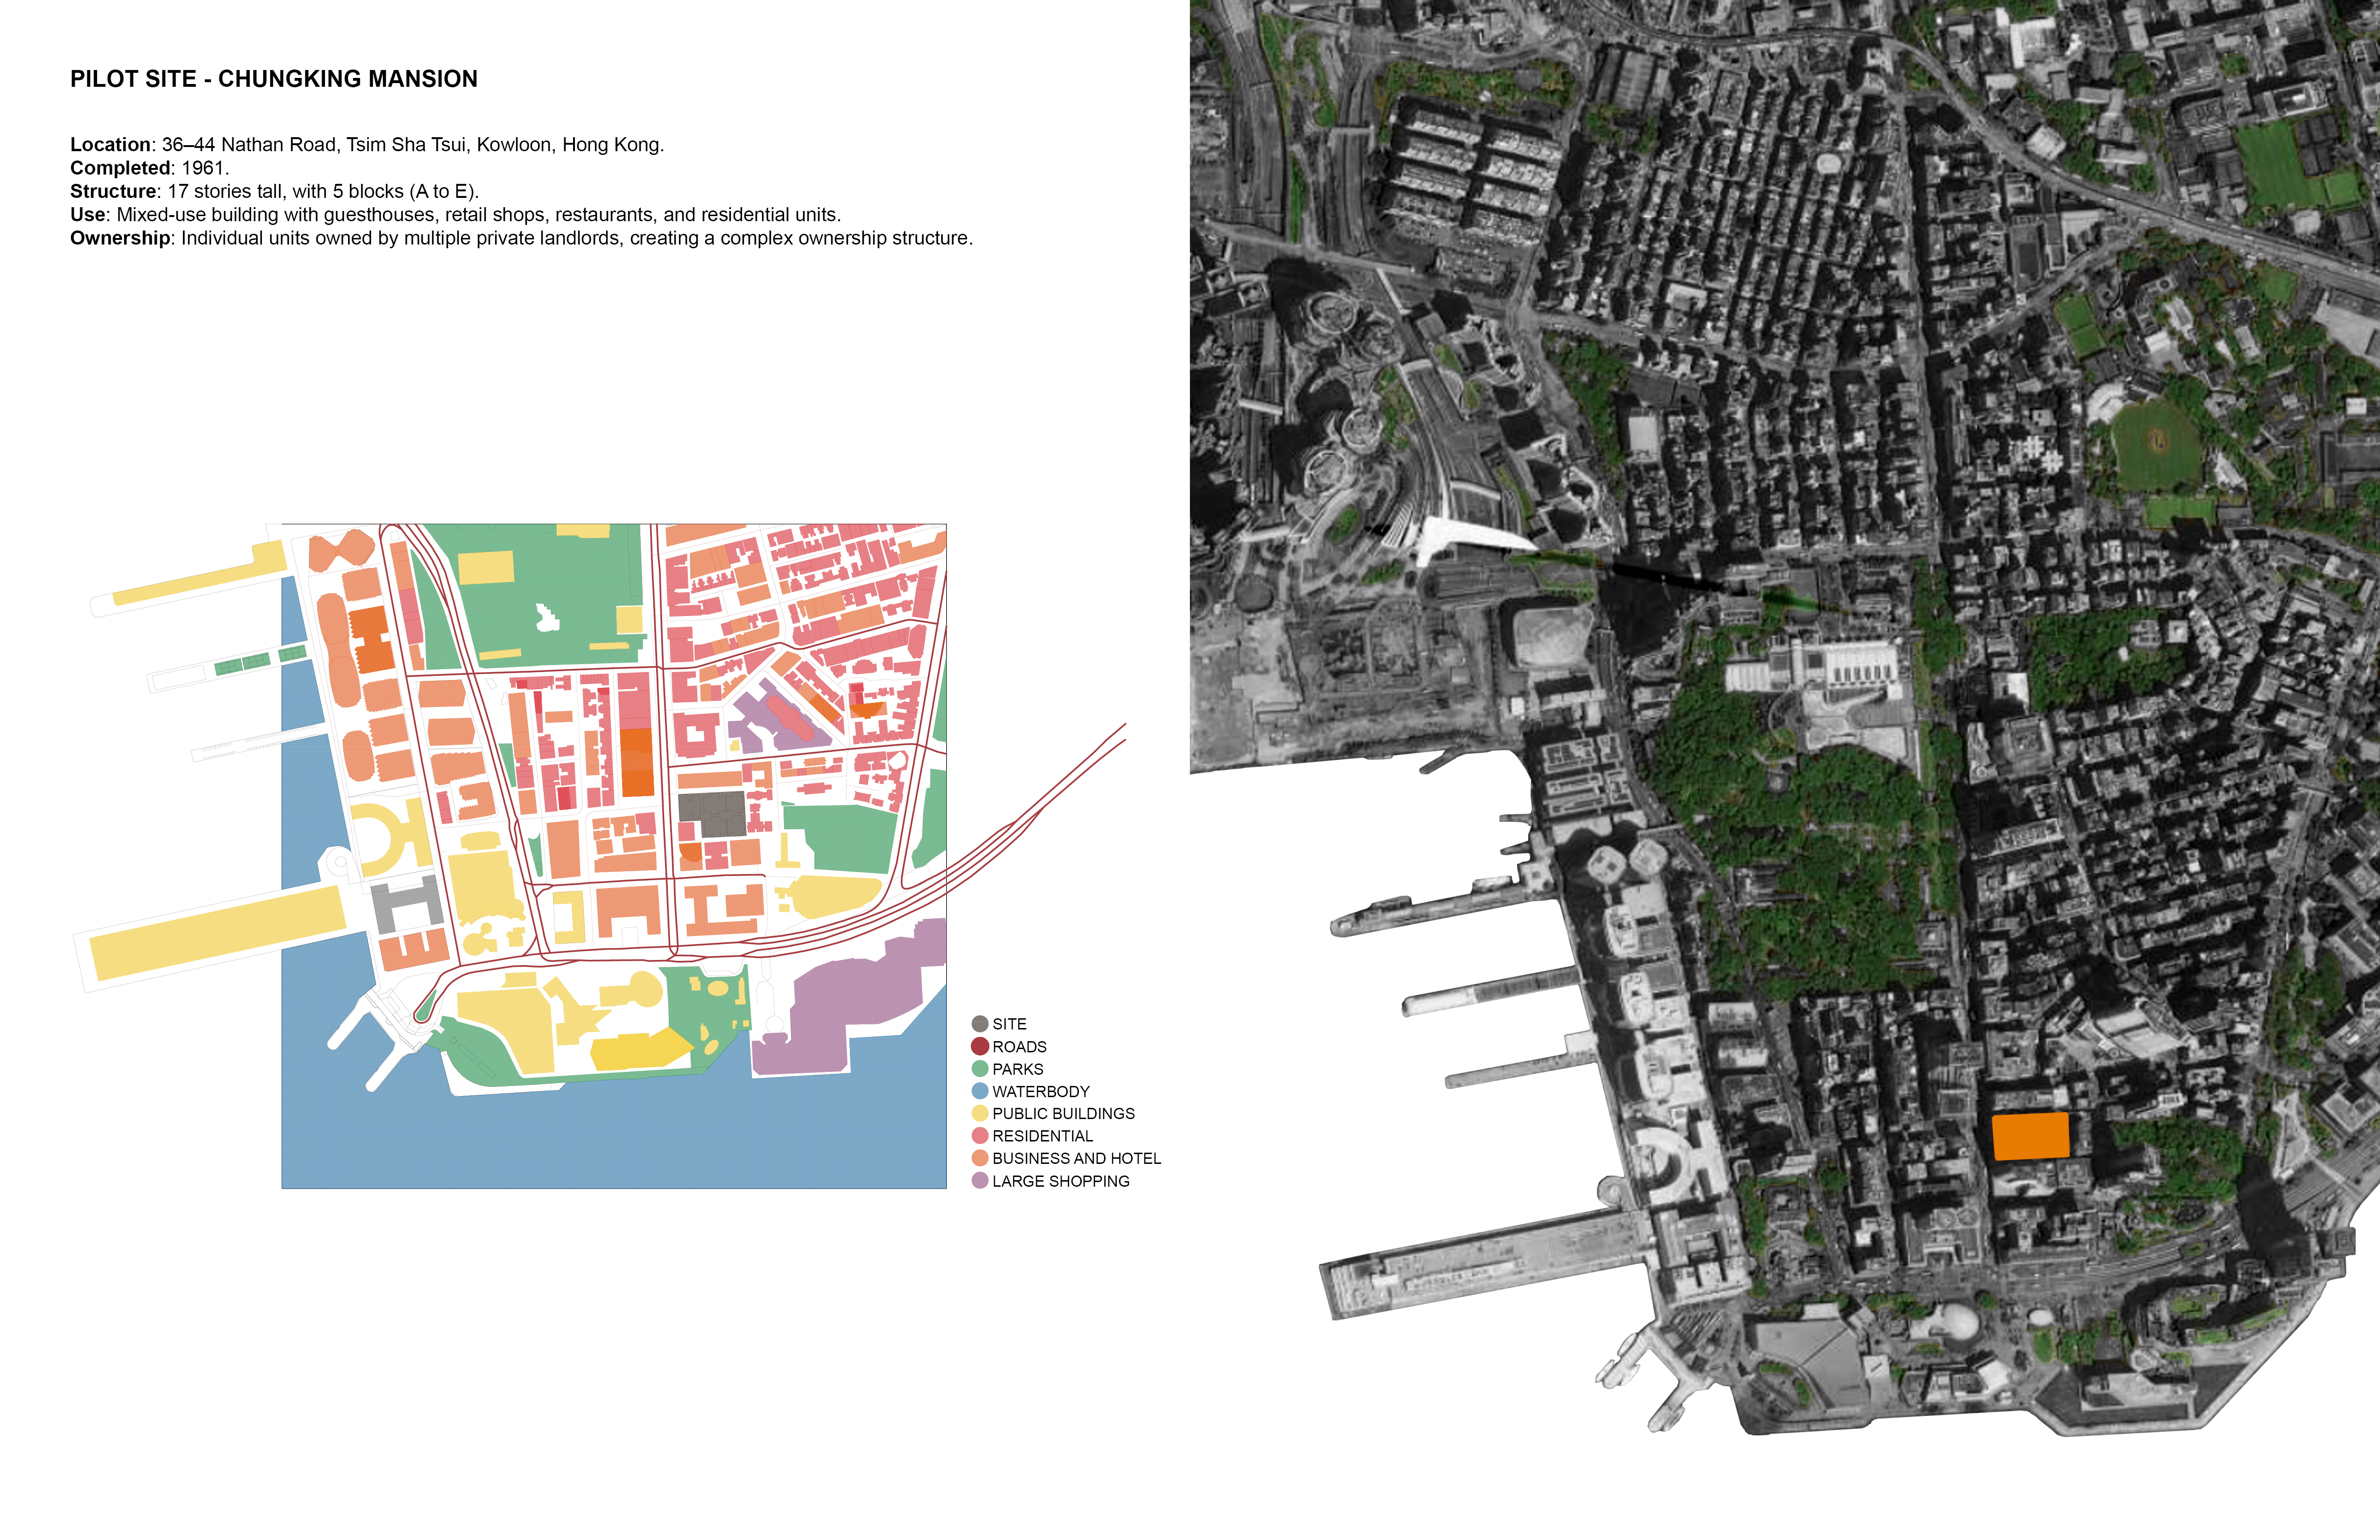The height and width of the screenshot is (1540, 2380).
Task: Click the bold Location label
Action: click(110, 145)
